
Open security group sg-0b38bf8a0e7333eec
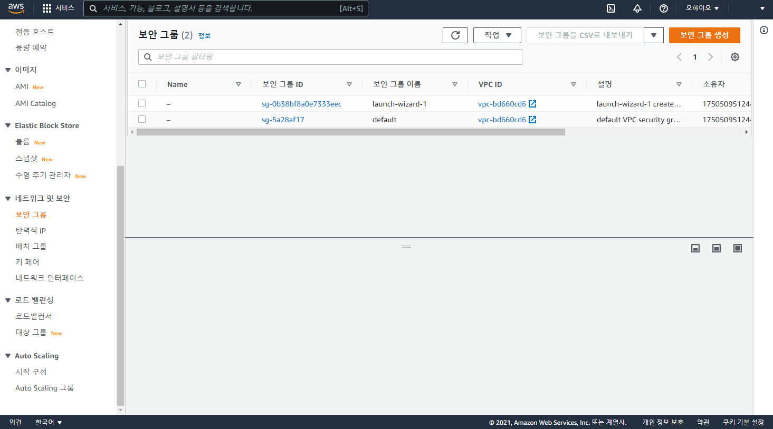click(x=302, y=104)
